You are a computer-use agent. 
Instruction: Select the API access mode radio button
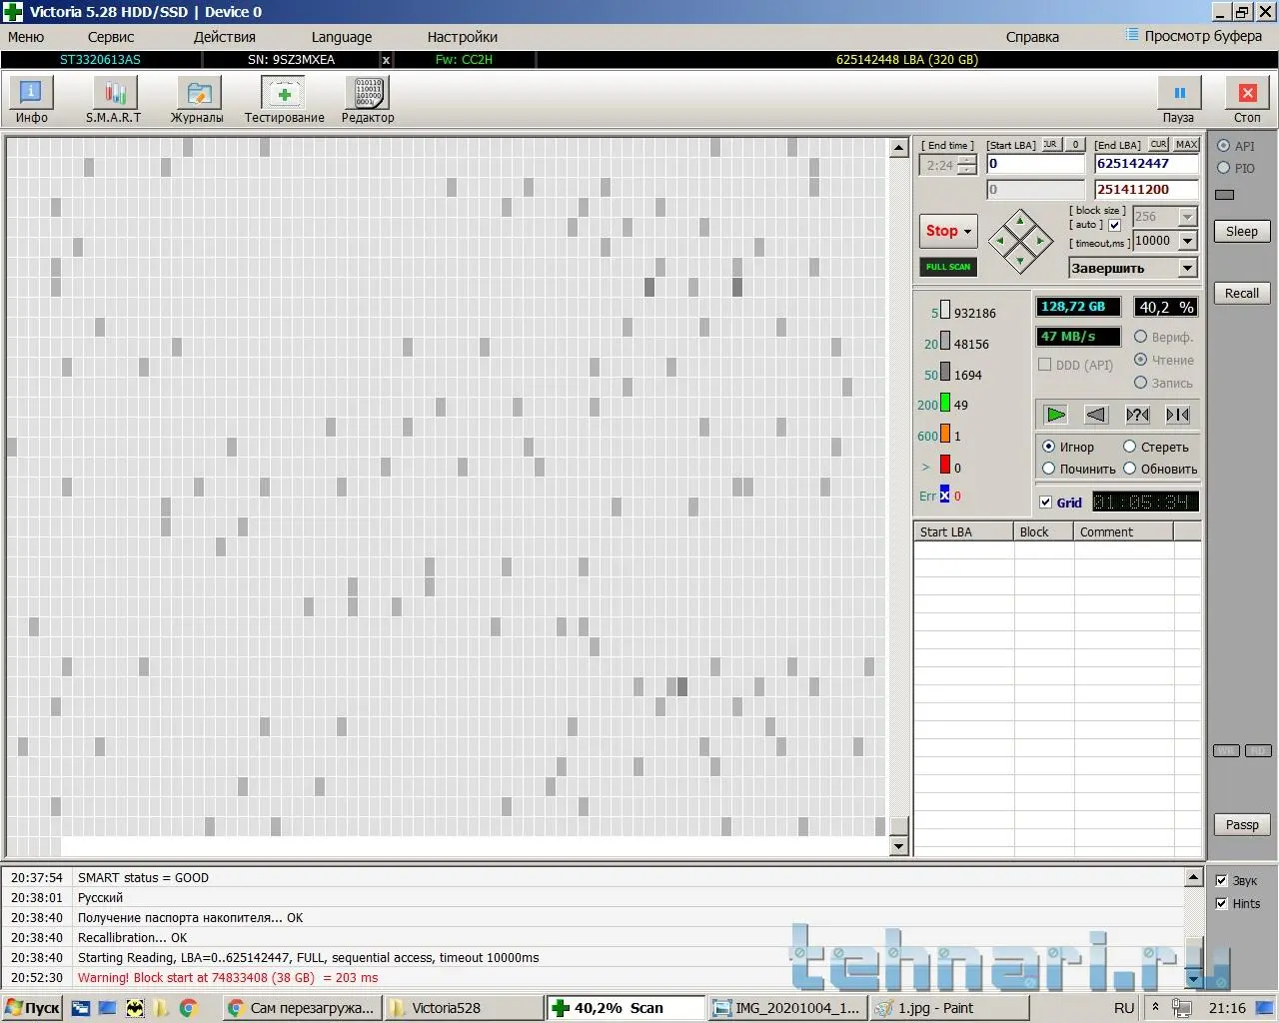click(x=1224, y=146)
